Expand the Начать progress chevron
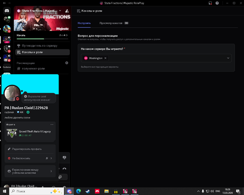The height and width of the screenshot is (195, 244). coord(67,35)
